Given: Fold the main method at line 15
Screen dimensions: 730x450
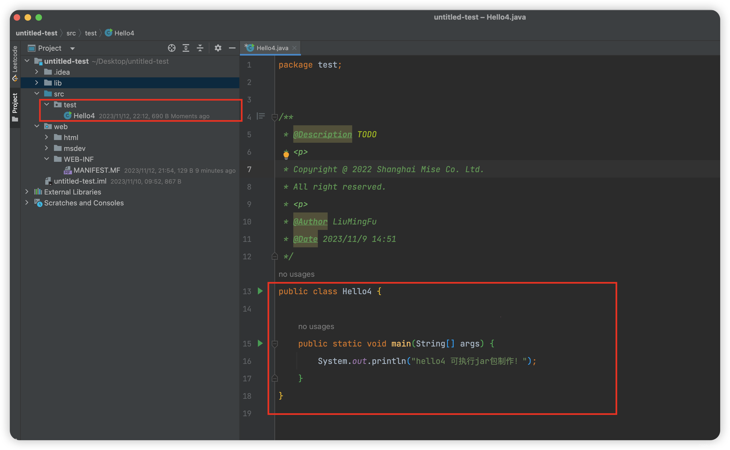Looking at the screenshot, I should click(274, 344).
